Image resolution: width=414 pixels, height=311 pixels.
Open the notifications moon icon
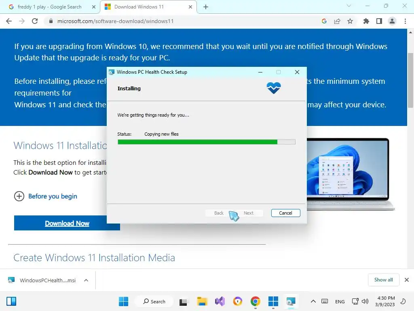pos(403,301)
